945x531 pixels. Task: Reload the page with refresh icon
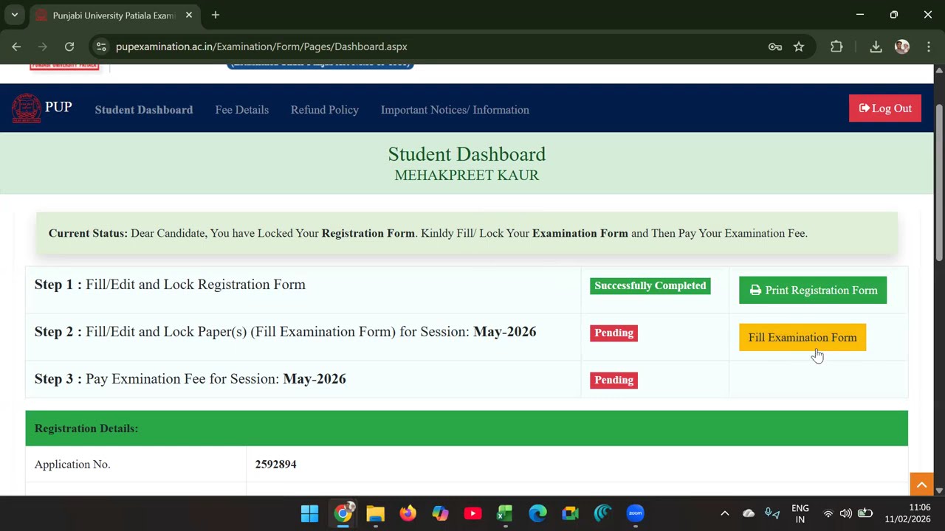pyautogui.click(x=69, y=46)
